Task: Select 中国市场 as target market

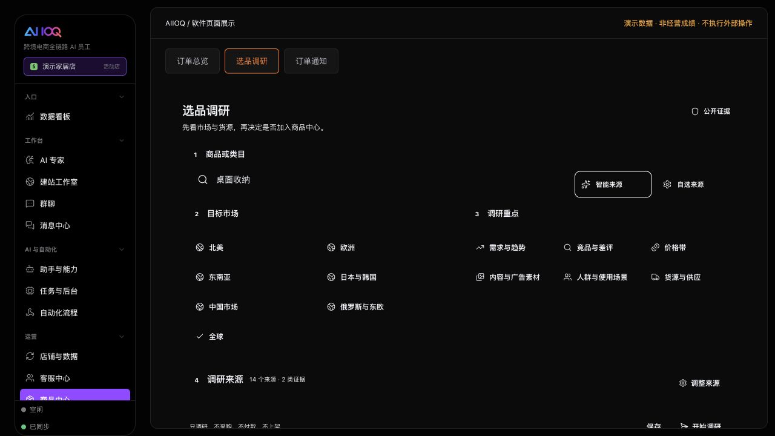Action: pyautogui.click(x=217, y=307)
